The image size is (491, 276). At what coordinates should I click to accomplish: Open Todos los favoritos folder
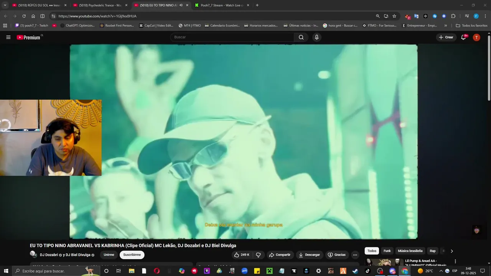471,26
